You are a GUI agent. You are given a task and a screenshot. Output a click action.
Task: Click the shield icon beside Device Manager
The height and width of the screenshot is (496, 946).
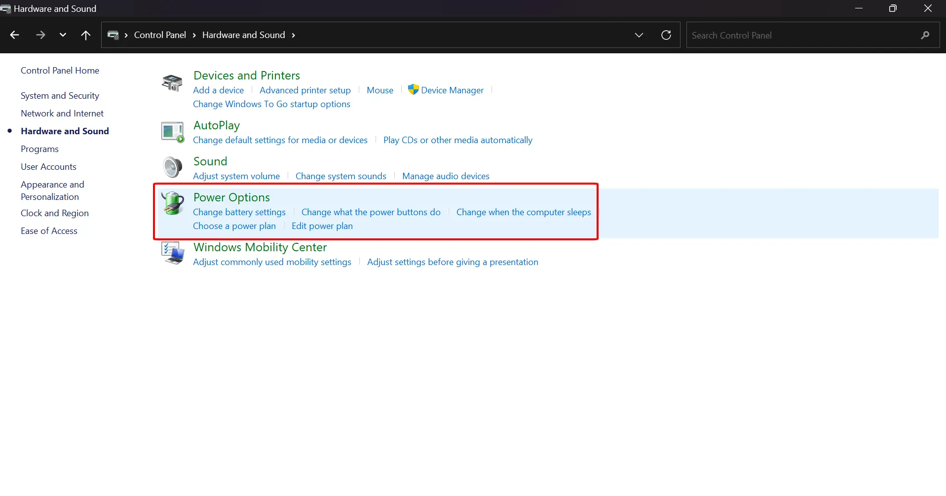tap(413, 89)
